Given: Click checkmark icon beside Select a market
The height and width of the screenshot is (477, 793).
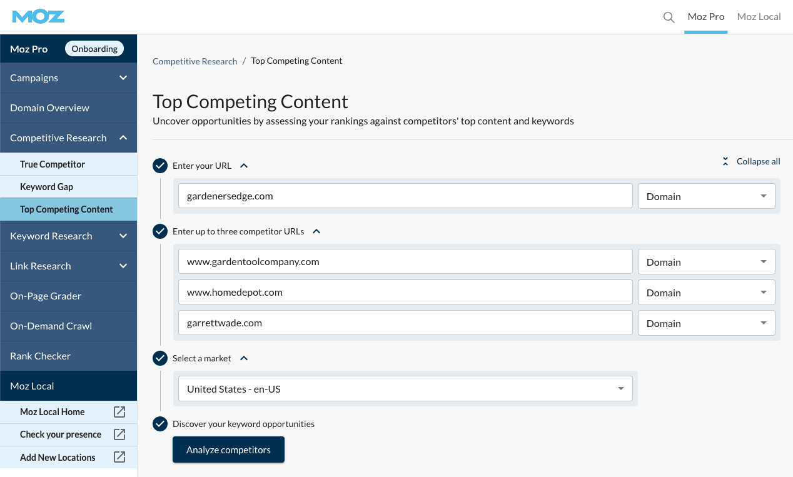Looking at the screenshot, I should [x=160, y=358].
